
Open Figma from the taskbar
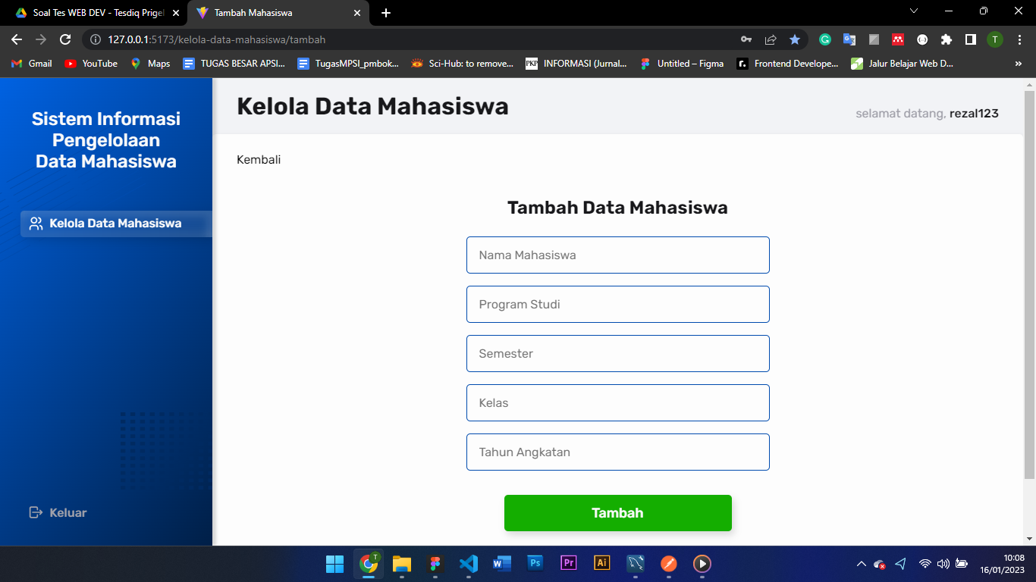(x=435, y=563)
